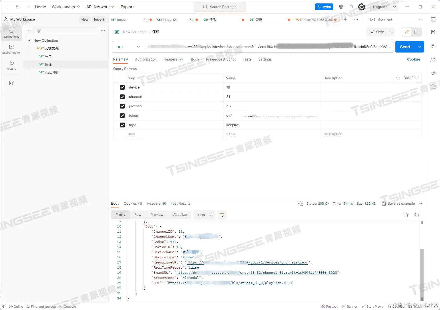
Task: Click the Invite button
Action: [324, 7]
